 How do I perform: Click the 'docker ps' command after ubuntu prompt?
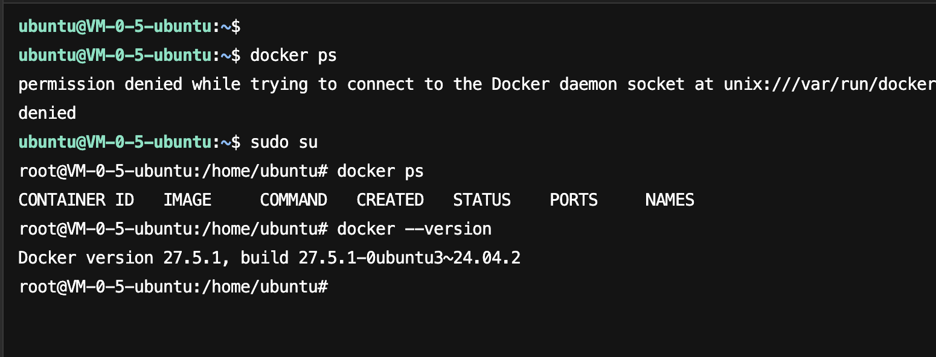click(293, 55)
